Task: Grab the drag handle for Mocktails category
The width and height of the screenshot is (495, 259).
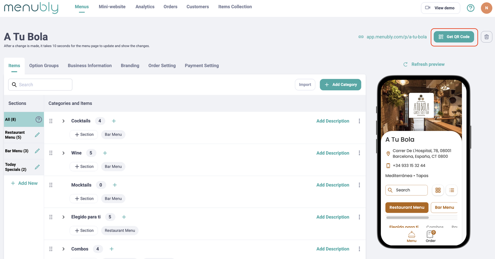Action: pos(51,185)
